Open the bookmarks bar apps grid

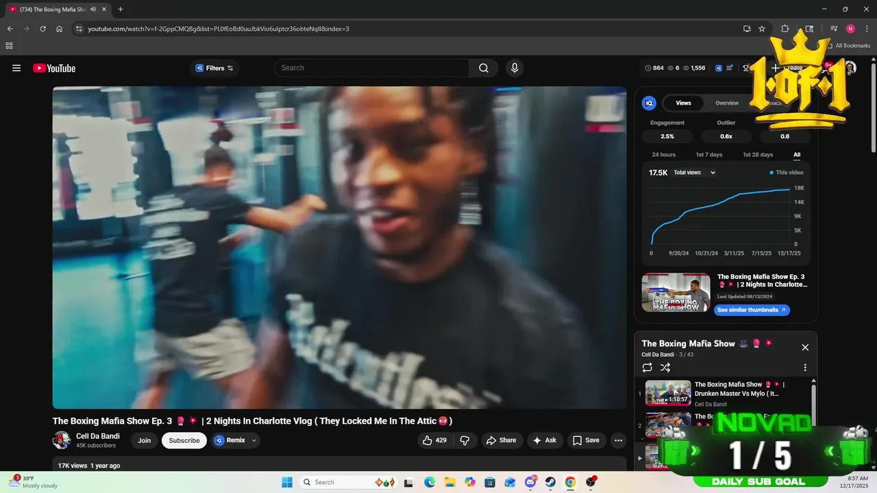[9, 46]
